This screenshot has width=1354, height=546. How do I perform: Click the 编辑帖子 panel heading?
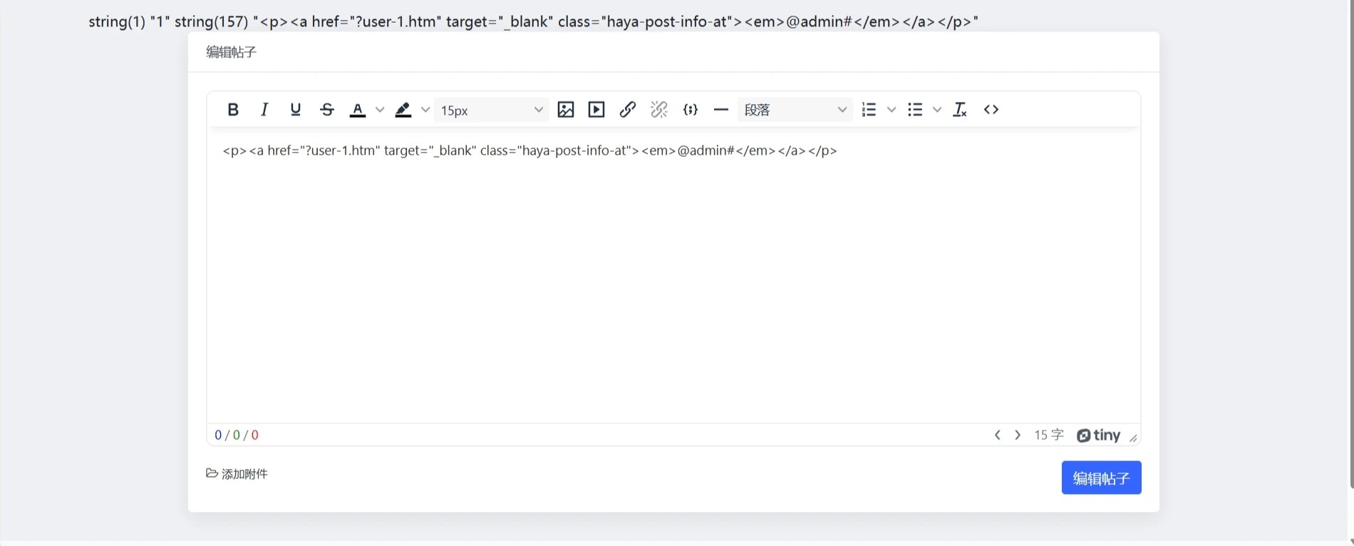tap(231, 52)
